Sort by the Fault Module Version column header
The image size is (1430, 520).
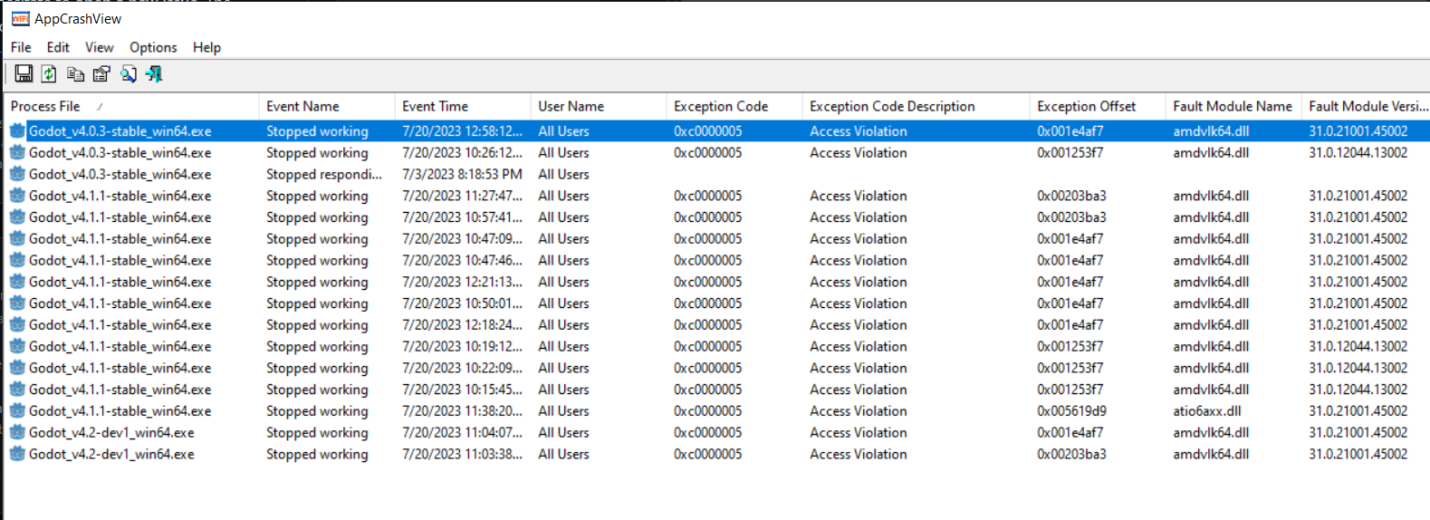pyautogui.click(x=1367, y=106)
